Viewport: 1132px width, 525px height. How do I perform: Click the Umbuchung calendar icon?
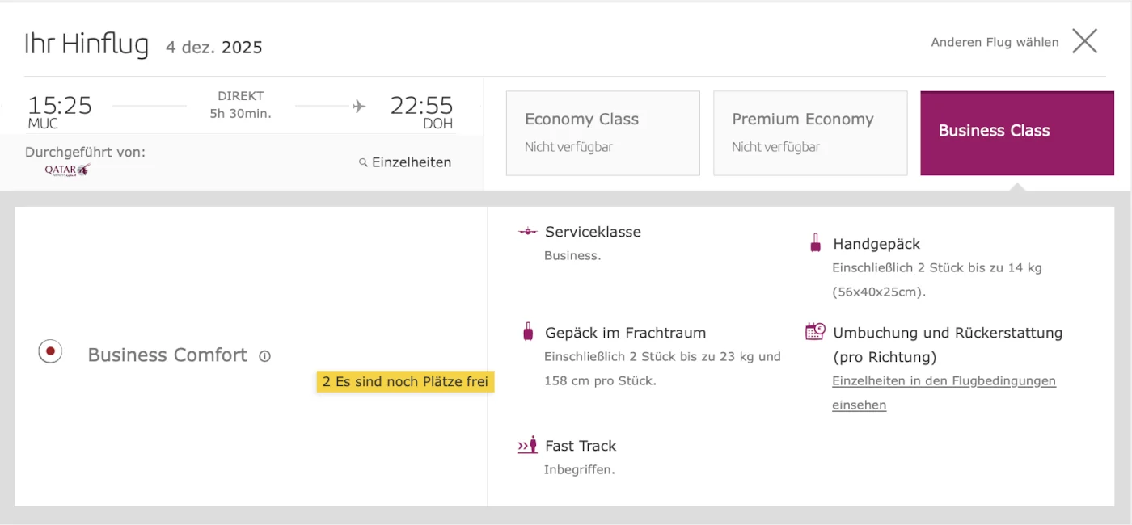click(x=815, y=331)
